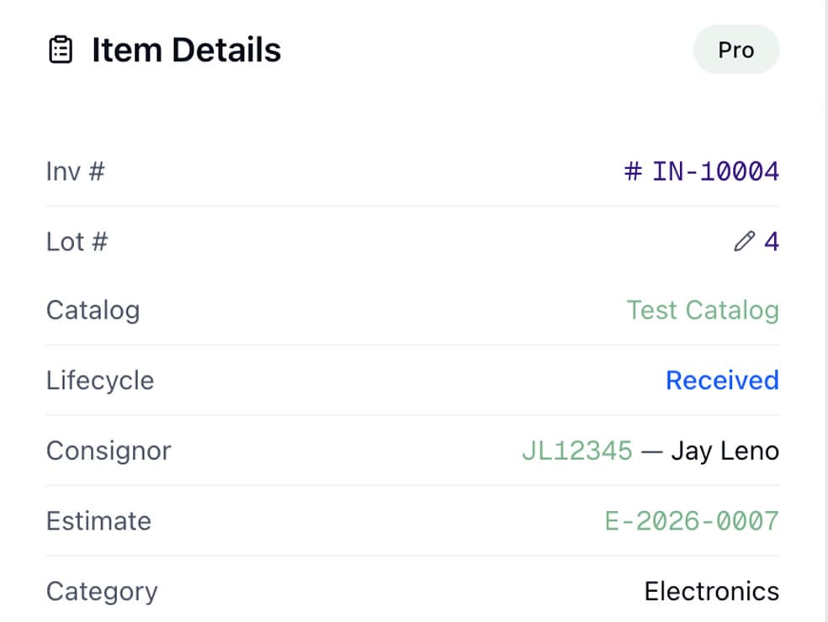This screenshot has width=828, height=622.
Task: Click the Lifecycle row label
Action: tap(99, 380)
